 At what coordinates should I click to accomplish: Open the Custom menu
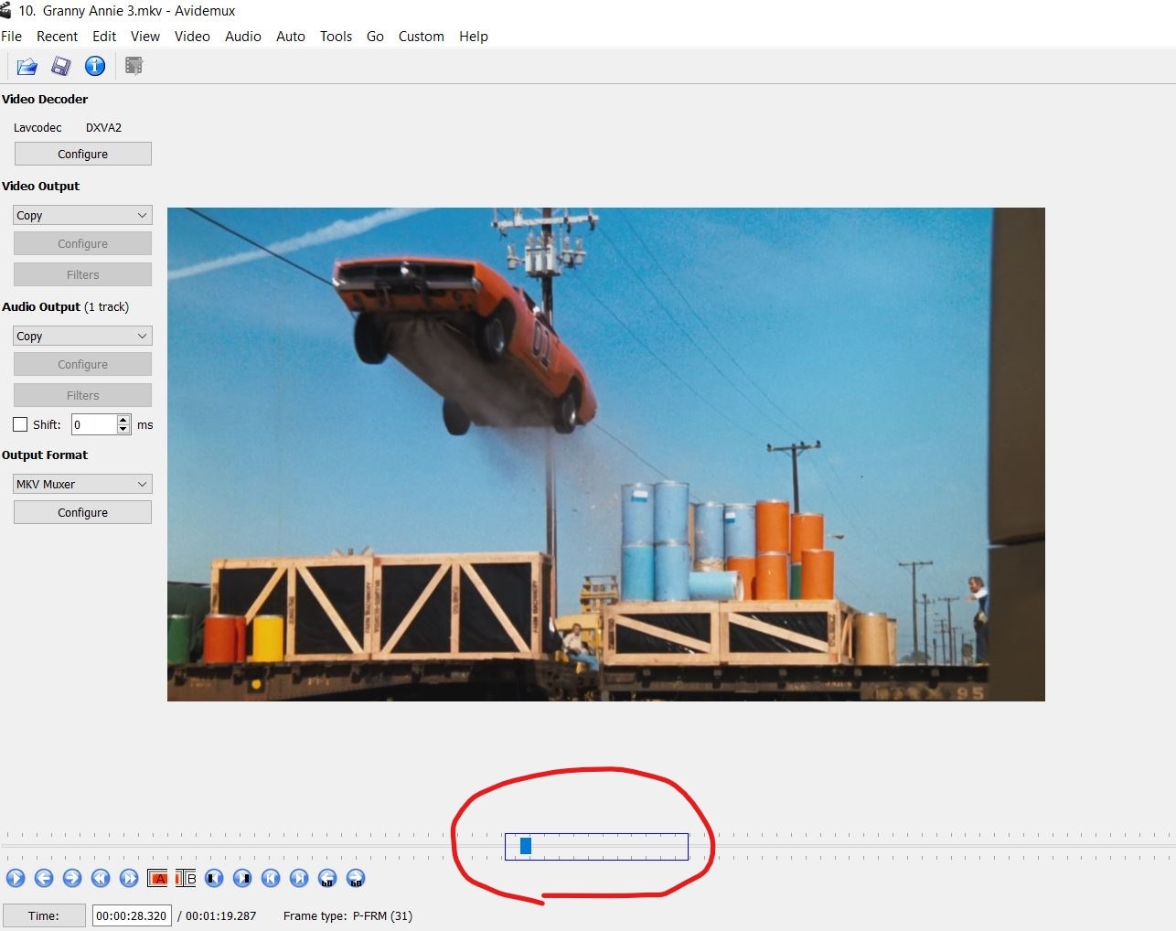pos(422,37)
